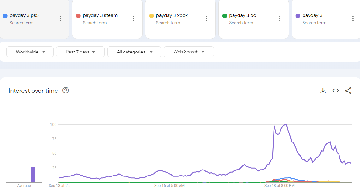Open options menu for payday 3 steam
Viewport: 360px width, 190px height.
pos(133,19)
